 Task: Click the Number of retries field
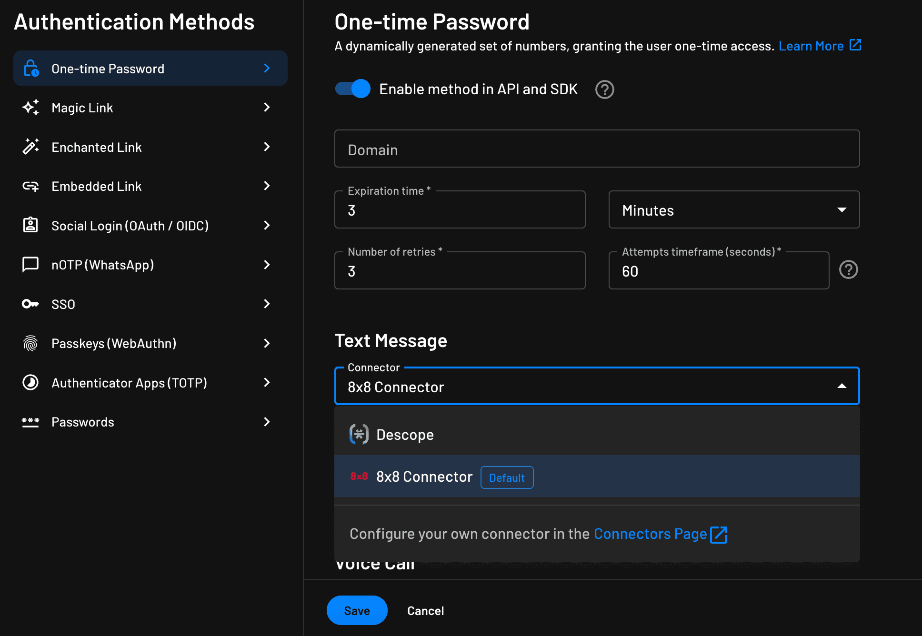pos(460,270)
